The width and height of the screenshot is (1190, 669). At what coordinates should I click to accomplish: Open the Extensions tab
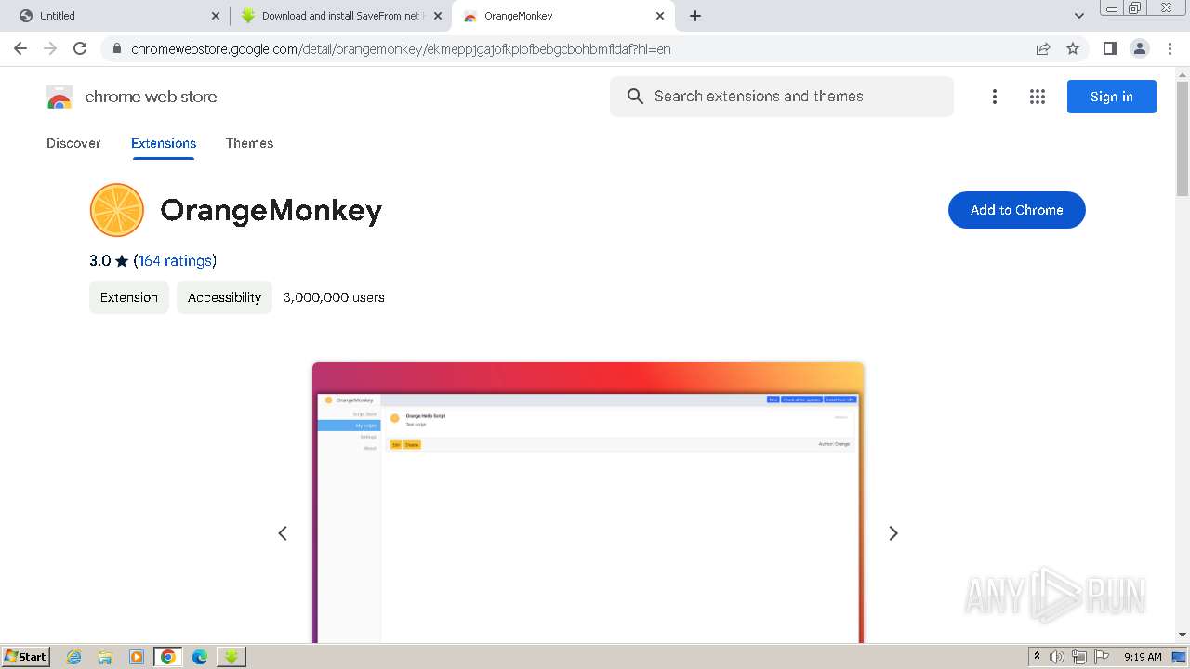[x=164, y=143]
